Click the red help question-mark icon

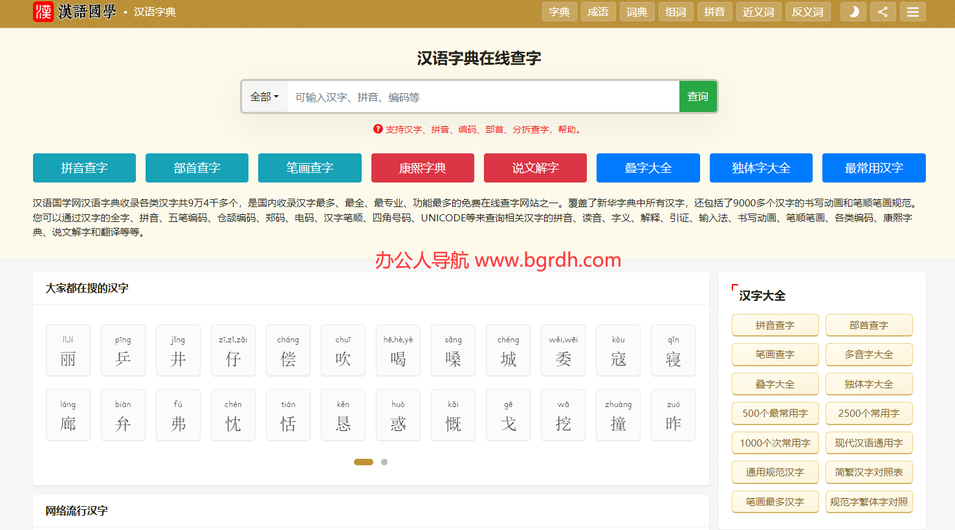pos(378,129)
